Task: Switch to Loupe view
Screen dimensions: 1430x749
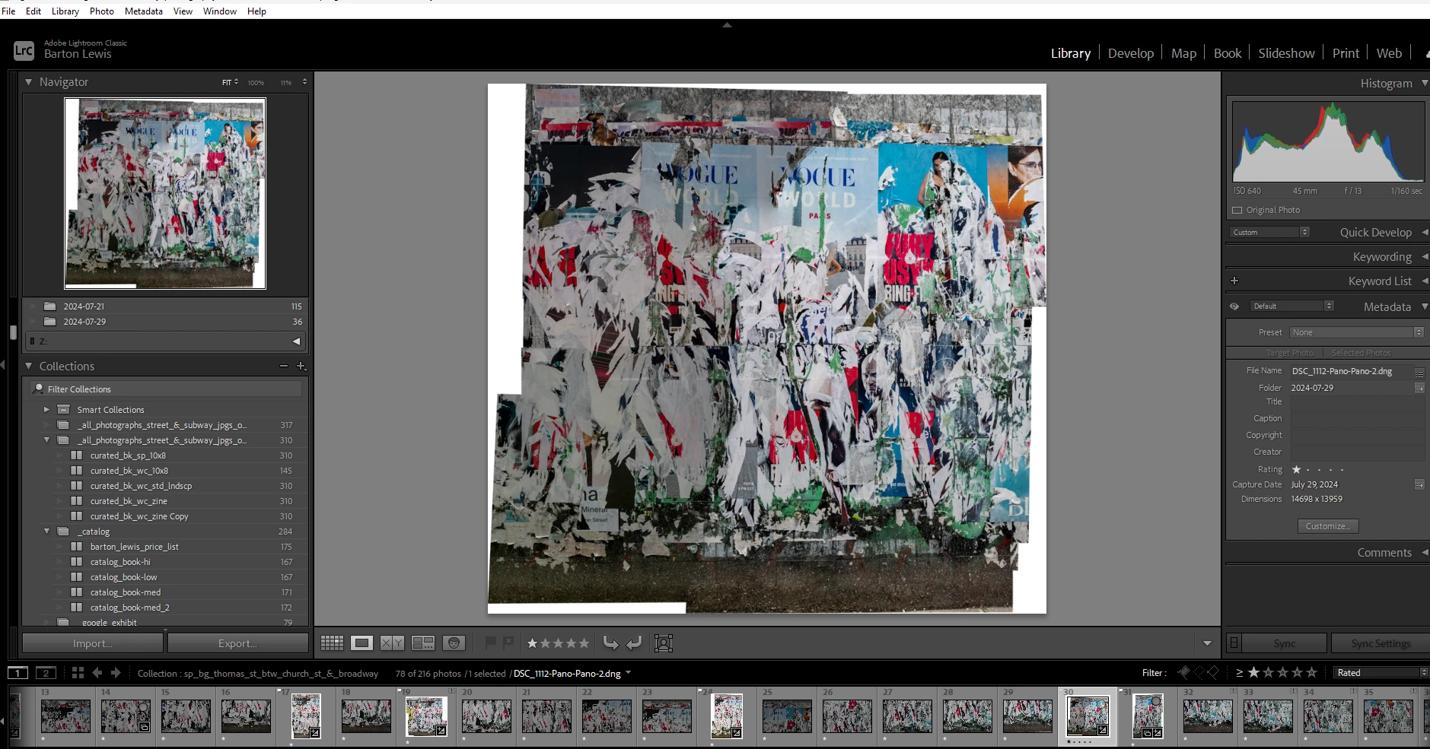Action: [361, 643]
